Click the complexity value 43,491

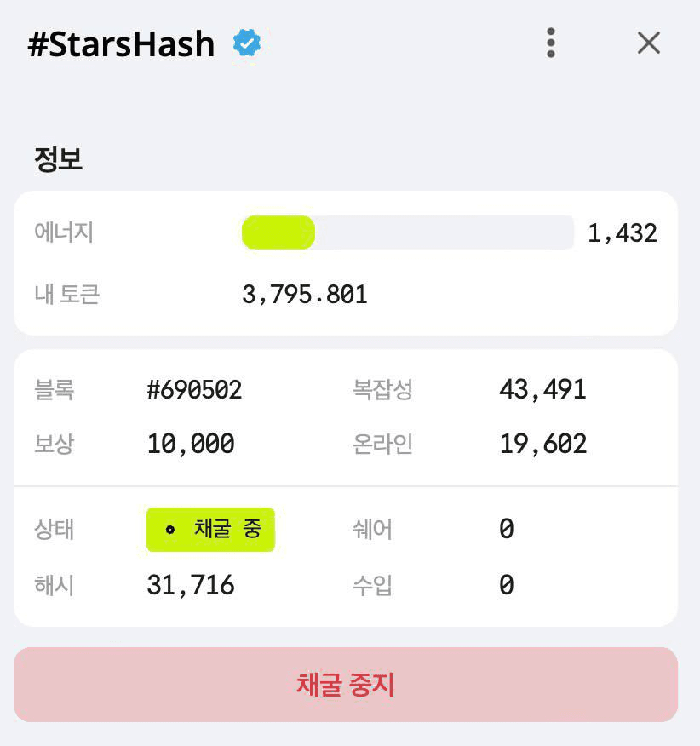[542, 390]
